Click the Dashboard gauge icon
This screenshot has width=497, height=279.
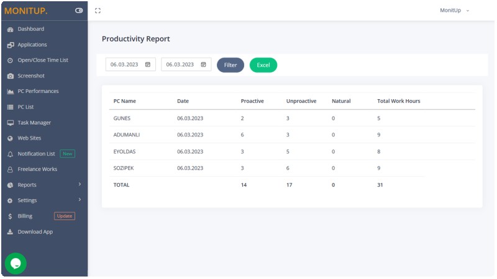pos(10,29)
